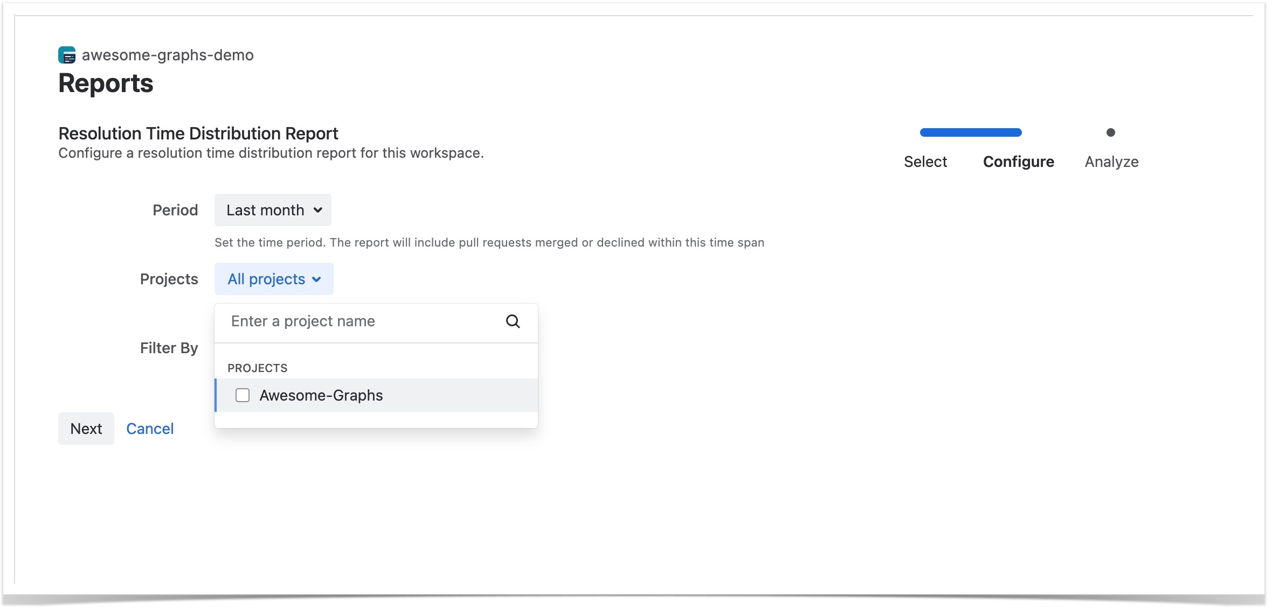
Task: Select the Awesome-Graphs project name label
Action: click(x=321, y=395)
